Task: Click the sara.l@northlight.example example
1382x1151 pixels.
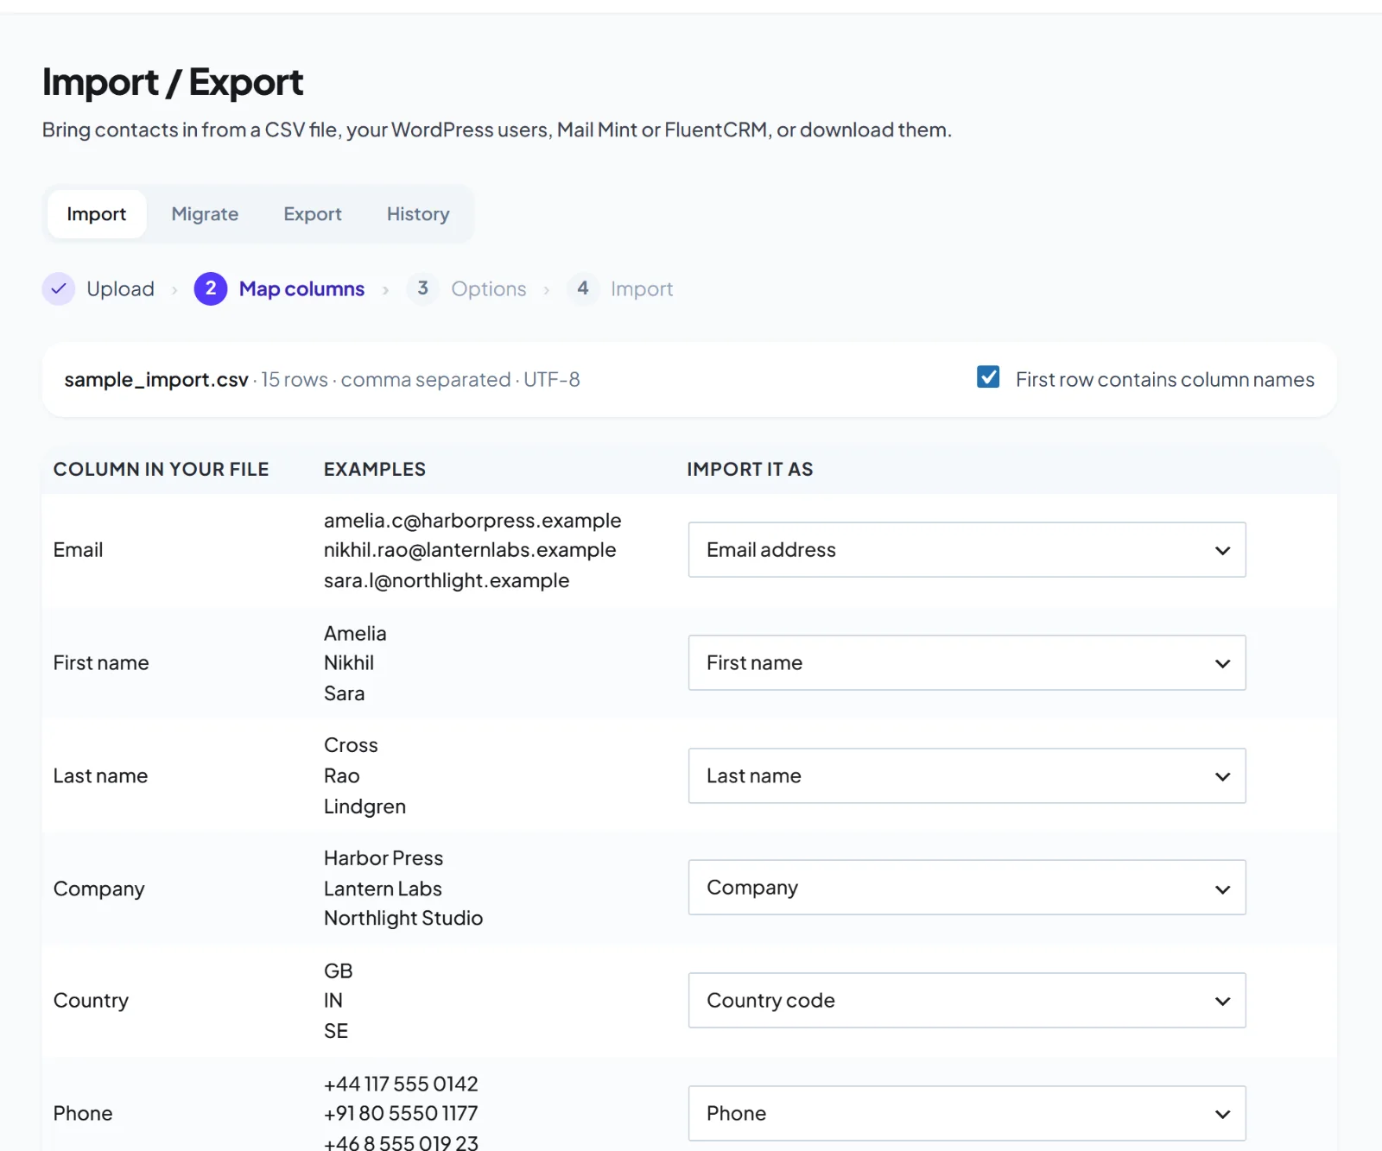Action: pyautogui.click(x=447, y=580)
